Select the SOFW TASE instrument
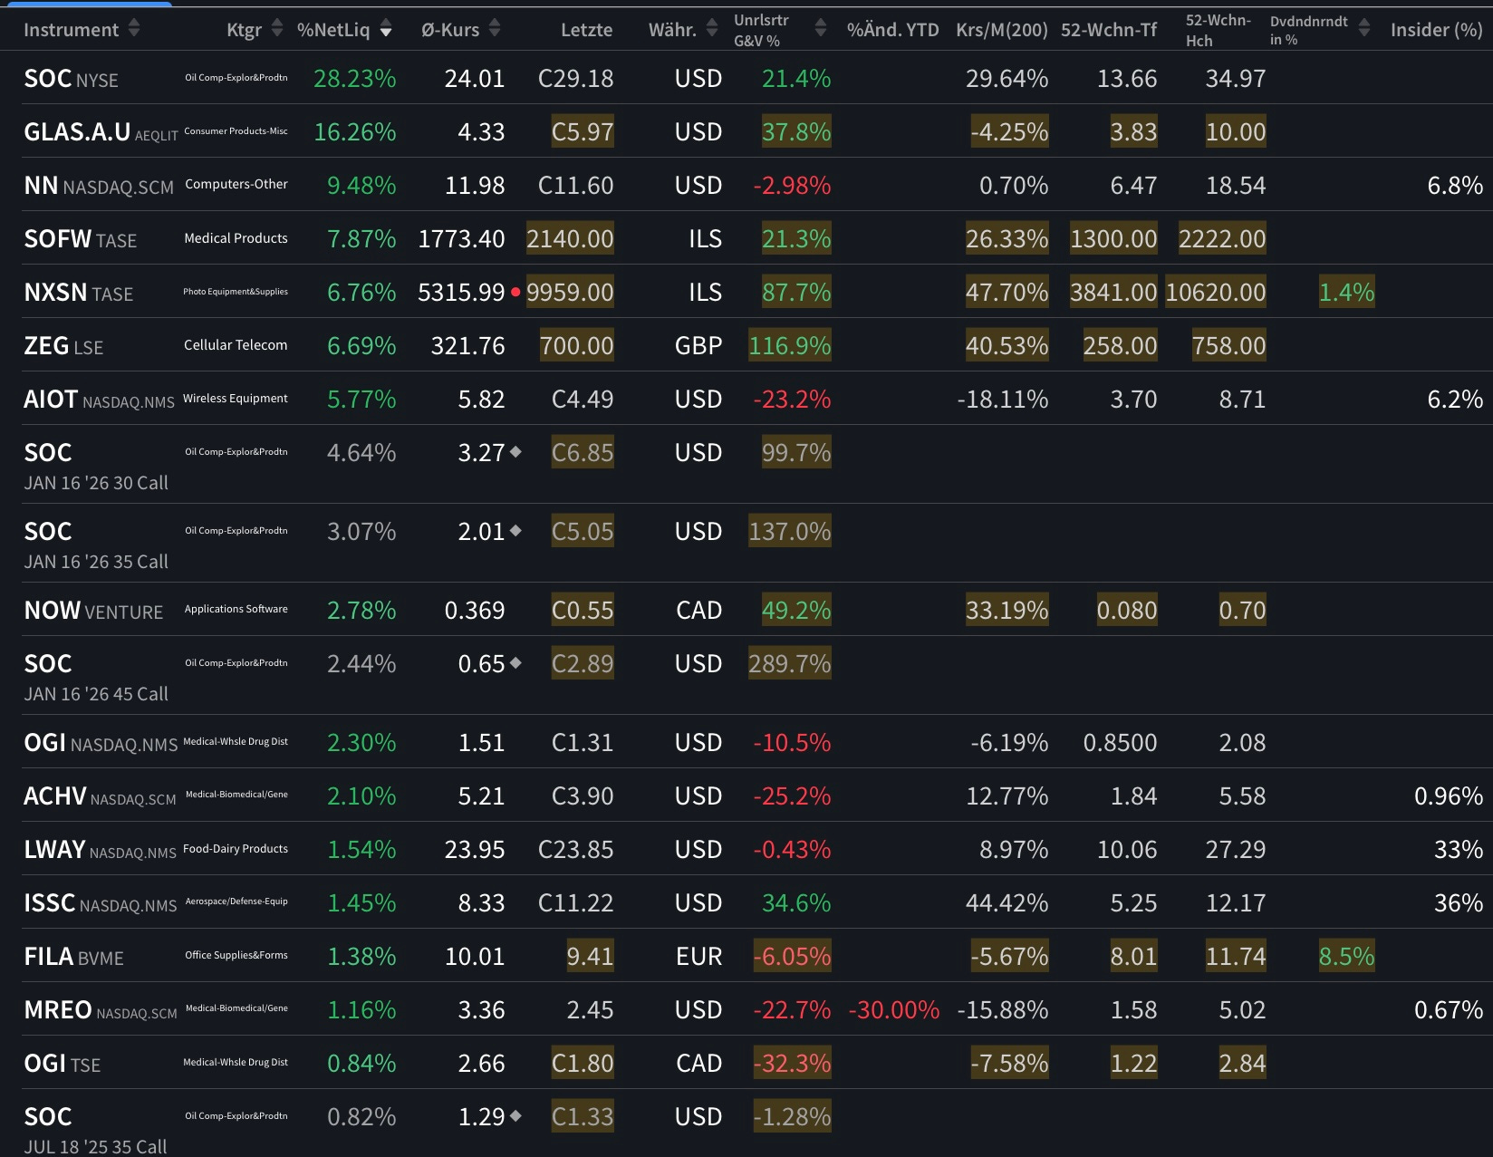 click(x=80, y=239)
